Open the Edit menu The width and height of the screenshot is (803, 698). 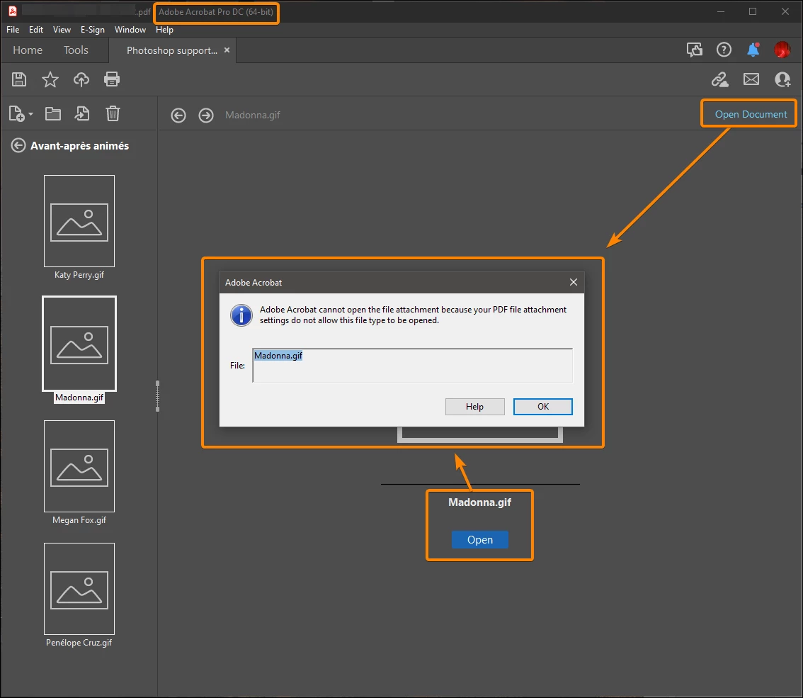pos(36,30)
